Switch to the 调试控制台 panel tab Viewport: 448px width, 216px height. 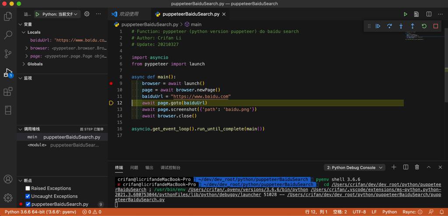click(170, 168)
